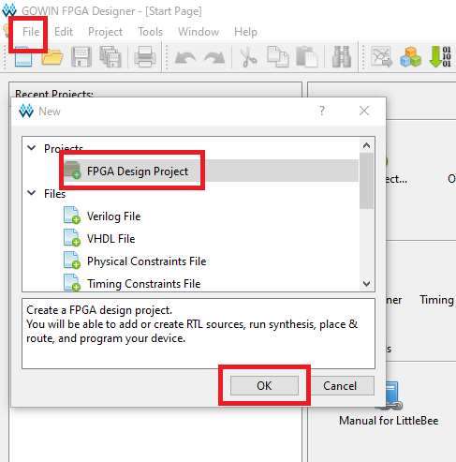Click the dialog help question mark
Viewport: 456px width, 462px height.
click(x=322, y=111)
